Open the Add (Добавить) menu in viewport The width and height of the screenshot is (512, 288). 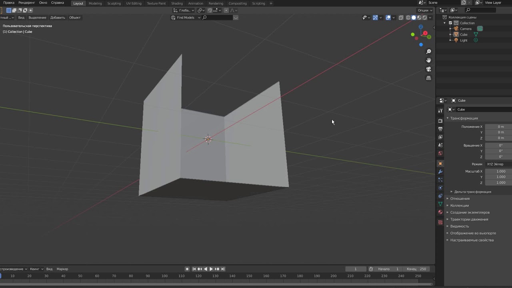point(58,18)
